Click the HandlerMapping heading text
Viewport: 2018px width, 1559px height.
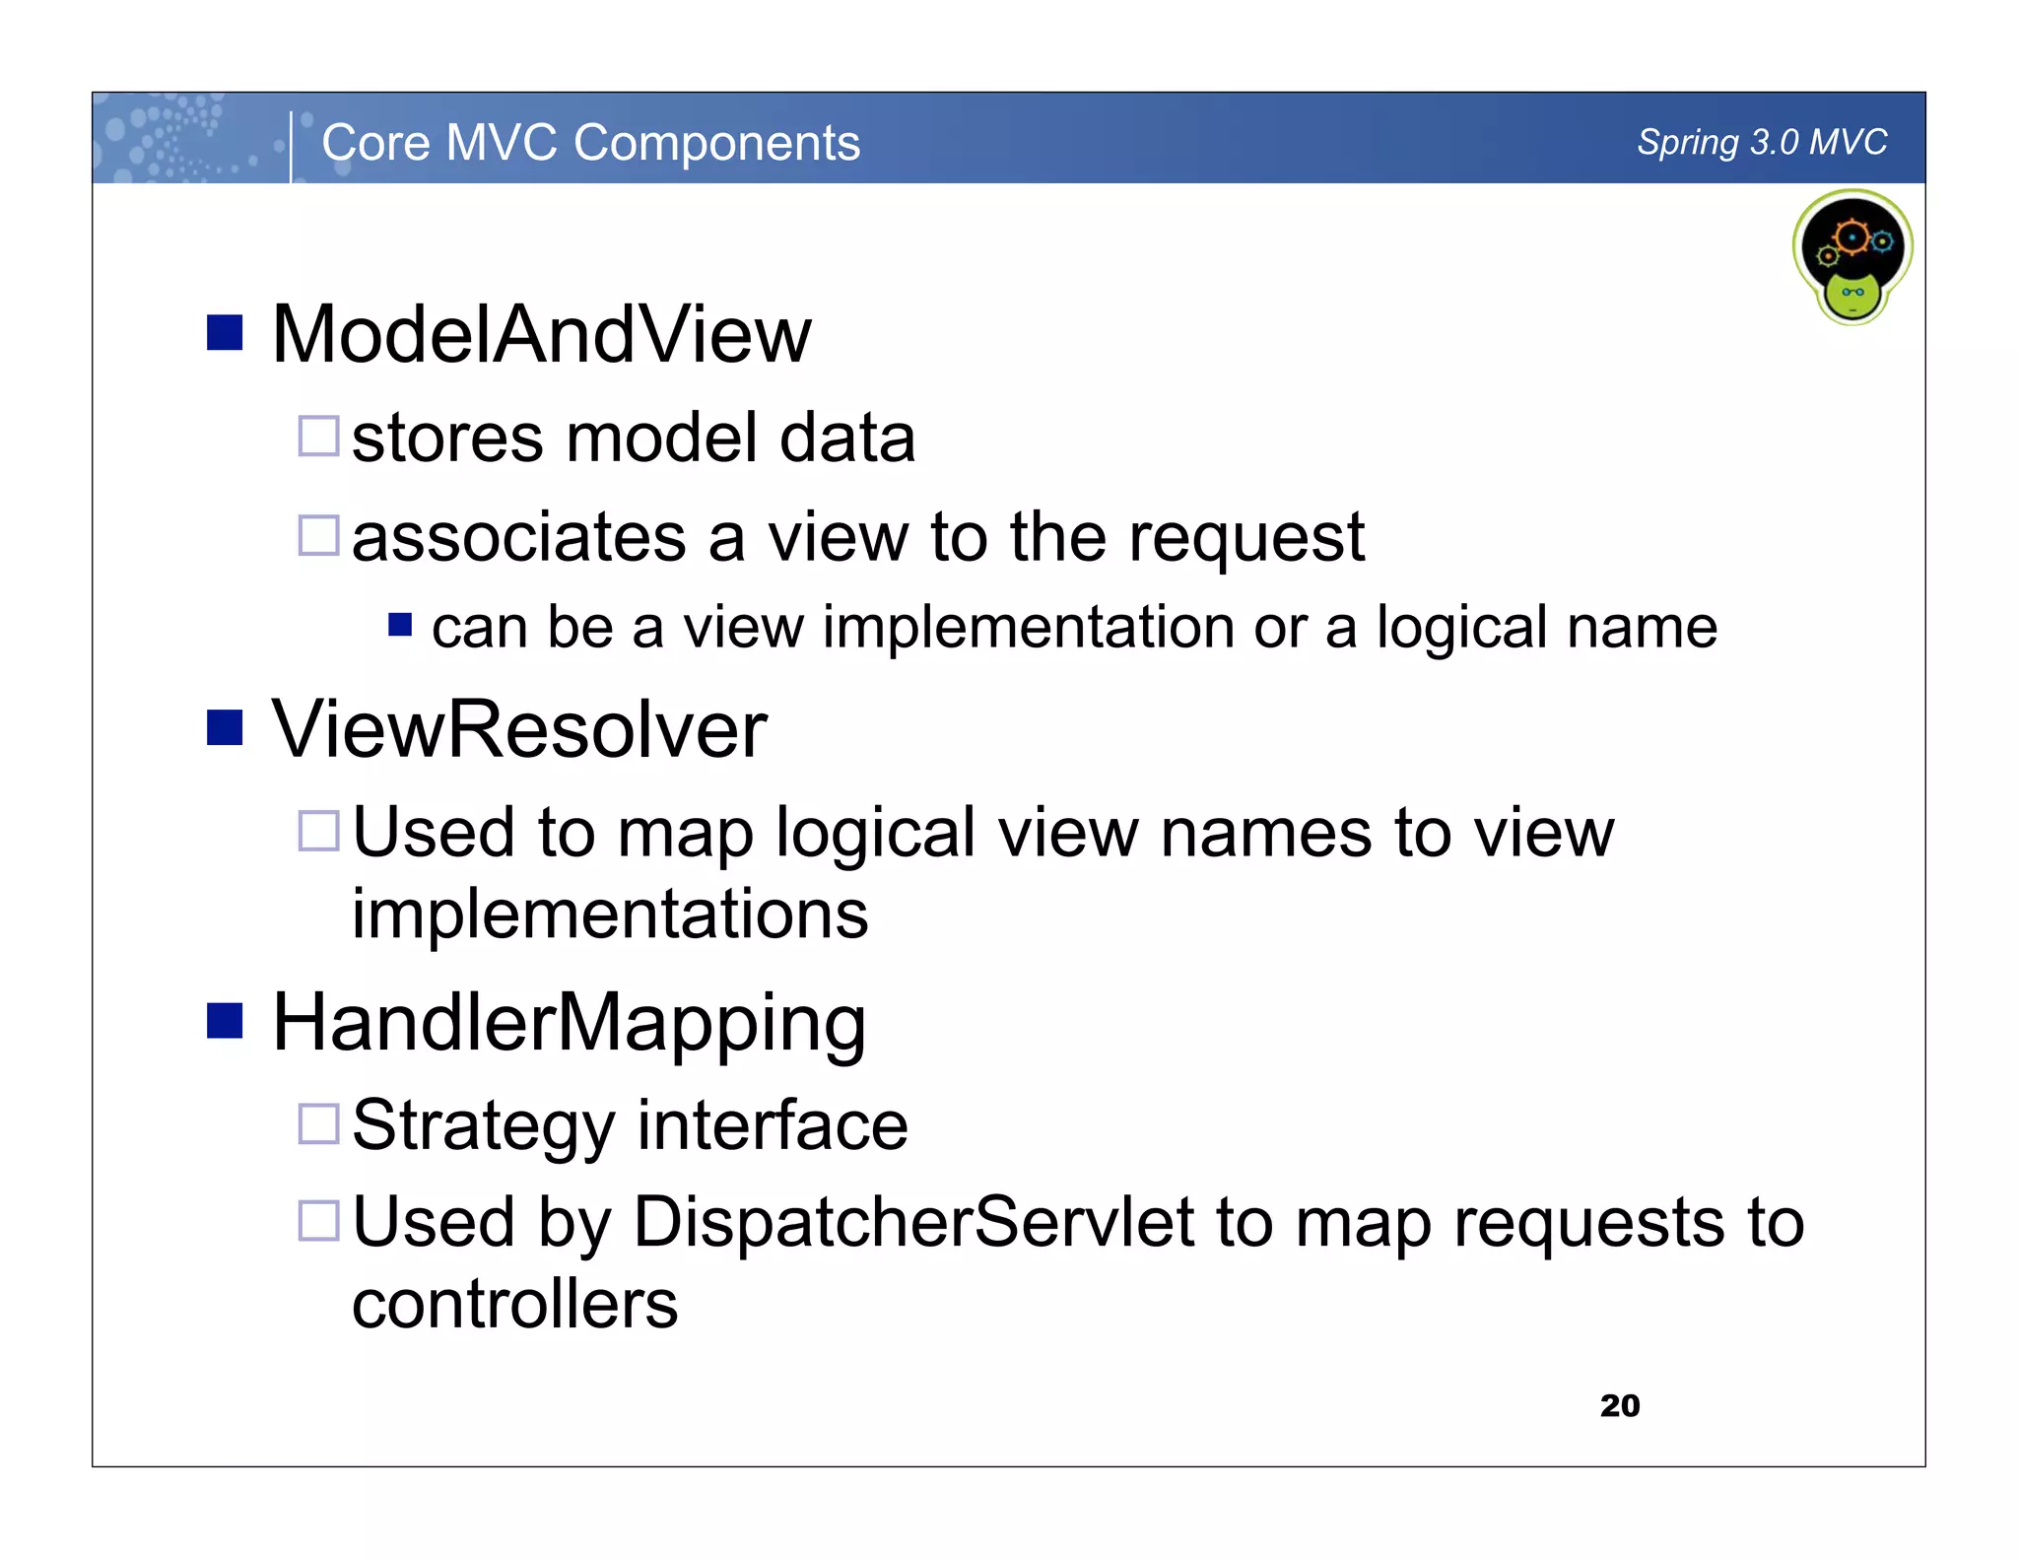[569, 1023]
